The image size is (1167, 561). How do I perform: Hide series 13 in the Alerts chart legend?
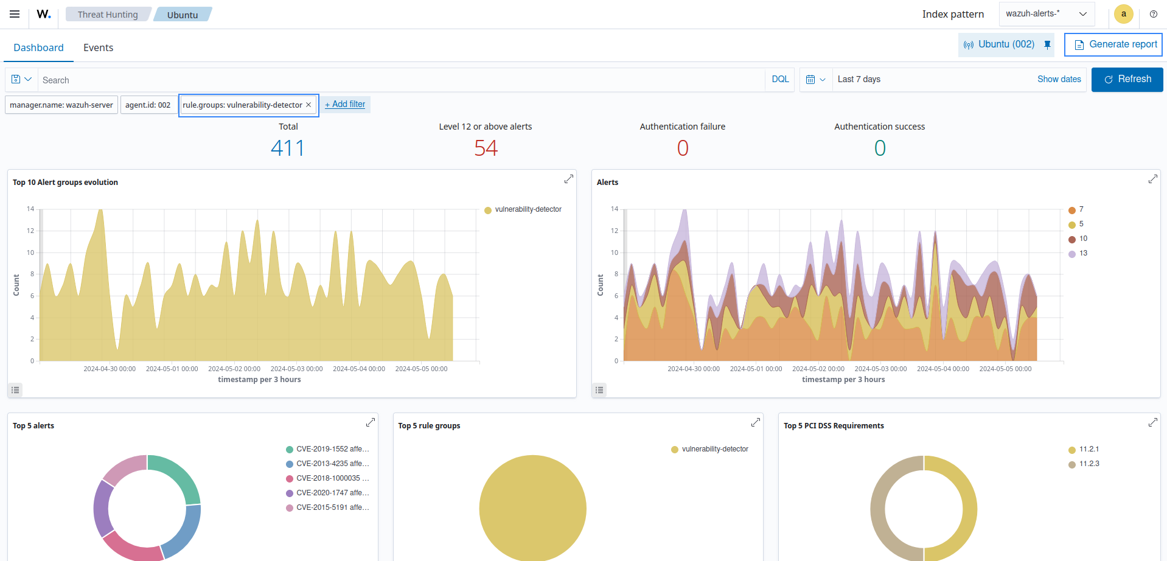click(1077, 253)
